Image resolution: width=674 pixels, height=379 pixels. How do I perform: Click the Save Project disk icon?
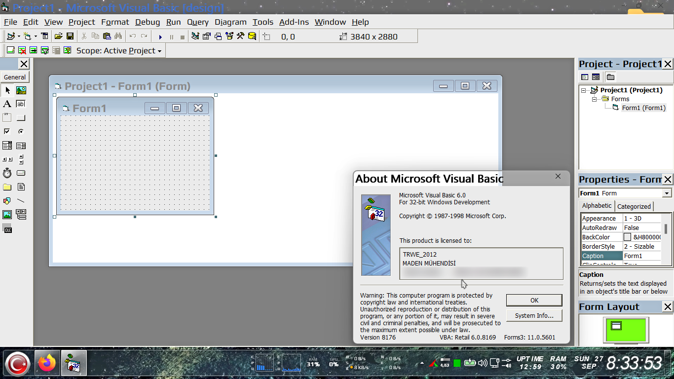(x=70, y=37)
